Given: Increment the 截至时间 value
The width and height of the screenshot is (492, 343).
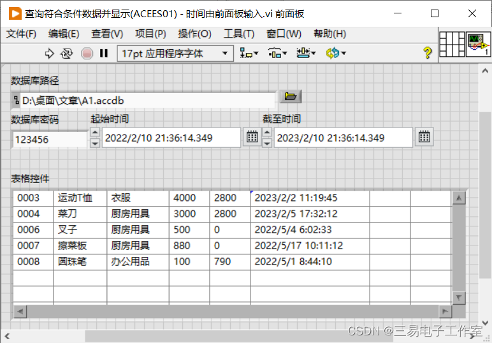Looking at the screenshot, I should (x=266, y=132).
